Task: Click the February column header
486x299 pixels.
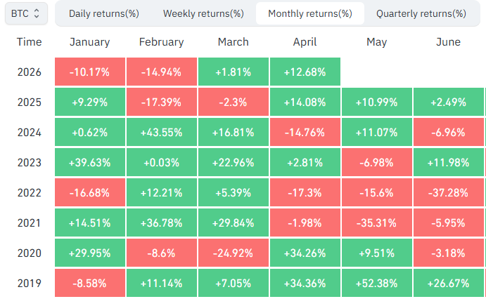Action: [x=161, y=42]
